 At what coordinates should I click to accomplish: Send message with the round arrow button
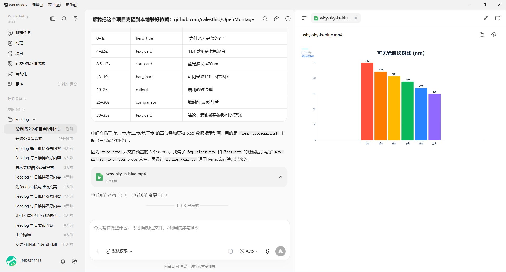[280, 251]
